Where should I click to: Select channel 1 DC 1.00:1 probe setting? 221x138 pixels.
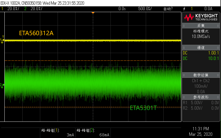(201, 53)
